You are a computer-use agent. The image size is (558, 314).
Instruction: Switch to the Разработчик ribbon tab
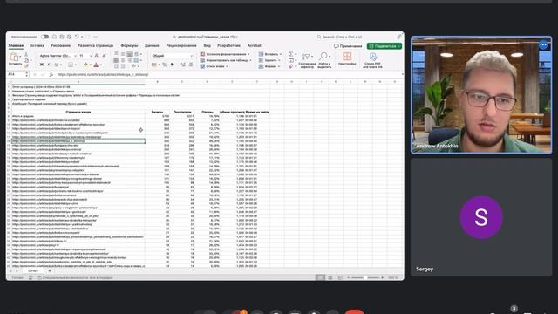pos(228,46)
